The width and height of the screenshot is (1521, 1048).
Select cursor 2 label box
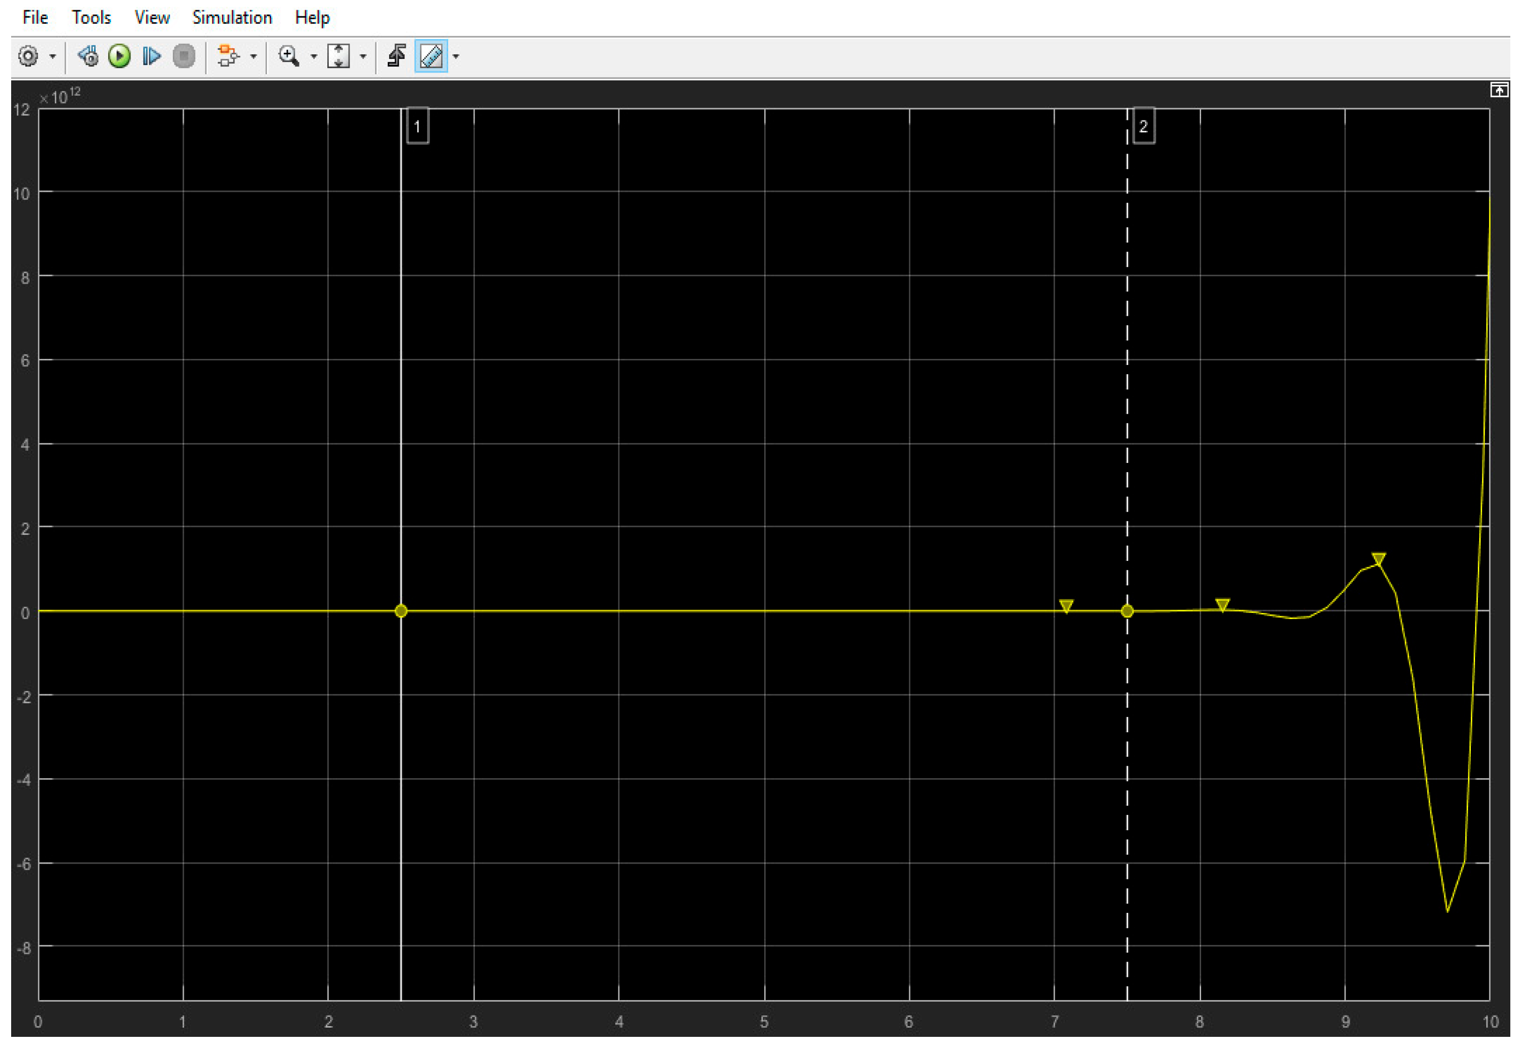pyautogui.click(x=1144, y=126)
